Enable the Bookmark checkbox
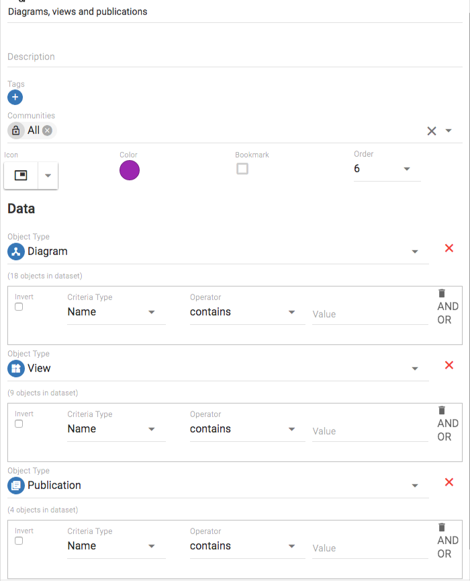The width and height of the screenshot is (470, 581). [242, 169]
